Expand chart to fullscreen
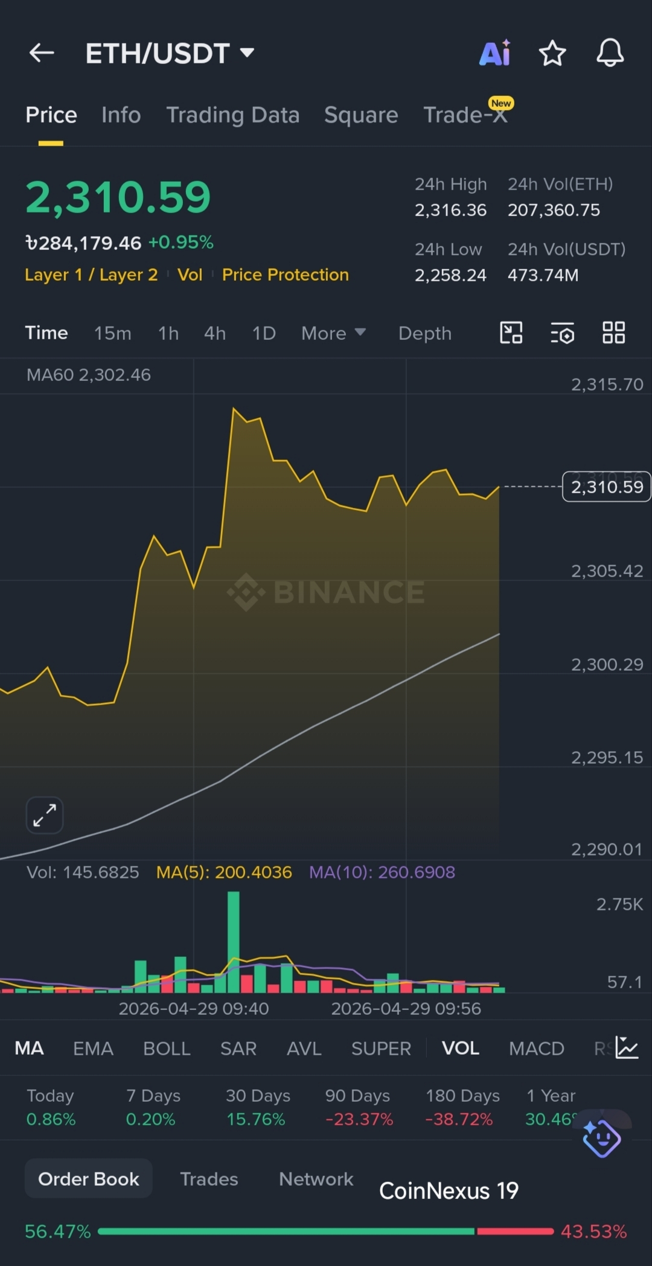Image resolution: width=652 pixels, height=1266 pixels. point(45,815)
